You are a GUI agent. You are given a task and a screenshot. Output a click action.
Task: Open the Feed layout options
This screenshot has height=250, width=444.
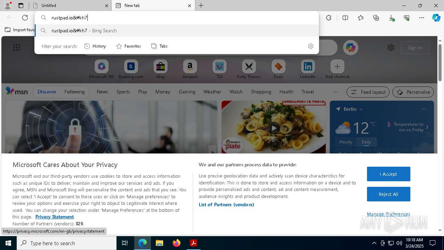pos(368,92)
